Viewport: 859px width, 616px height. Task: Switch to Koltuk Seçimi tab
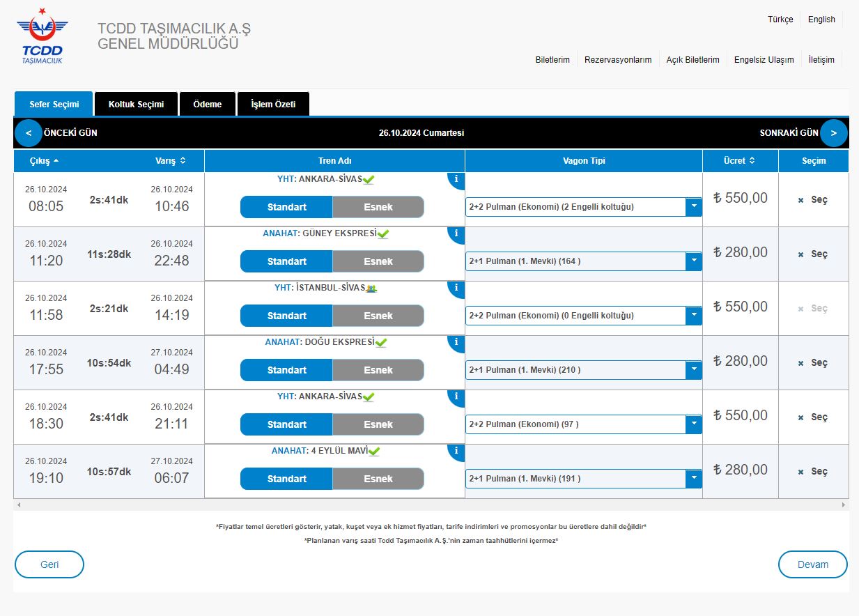(x=136, y=105)
